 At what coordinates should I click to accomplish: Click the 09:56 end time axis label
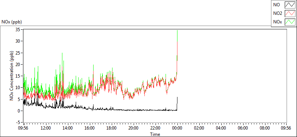[x=286, y=128]
